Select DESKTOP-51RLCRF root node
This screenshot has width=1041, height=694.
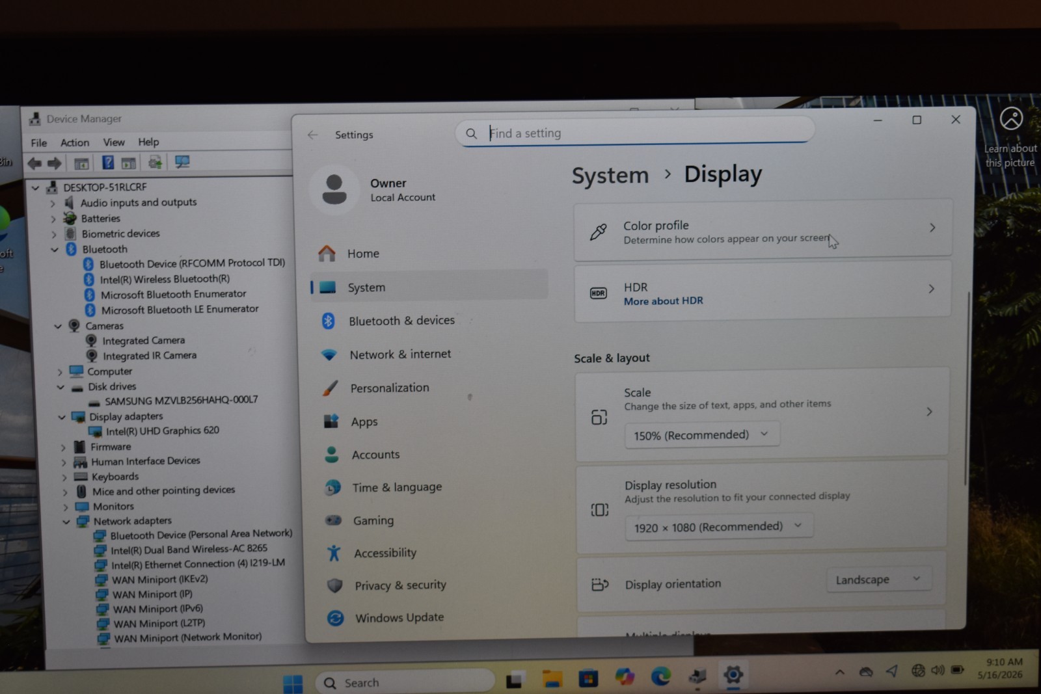[105, 187]
